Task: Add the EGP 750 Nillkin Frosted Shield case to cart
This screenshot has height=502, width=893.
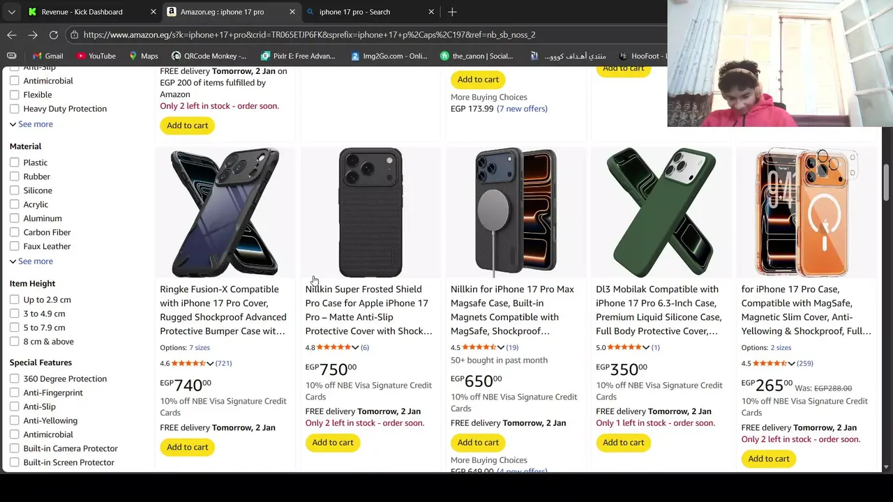Action: coord(333,443)
